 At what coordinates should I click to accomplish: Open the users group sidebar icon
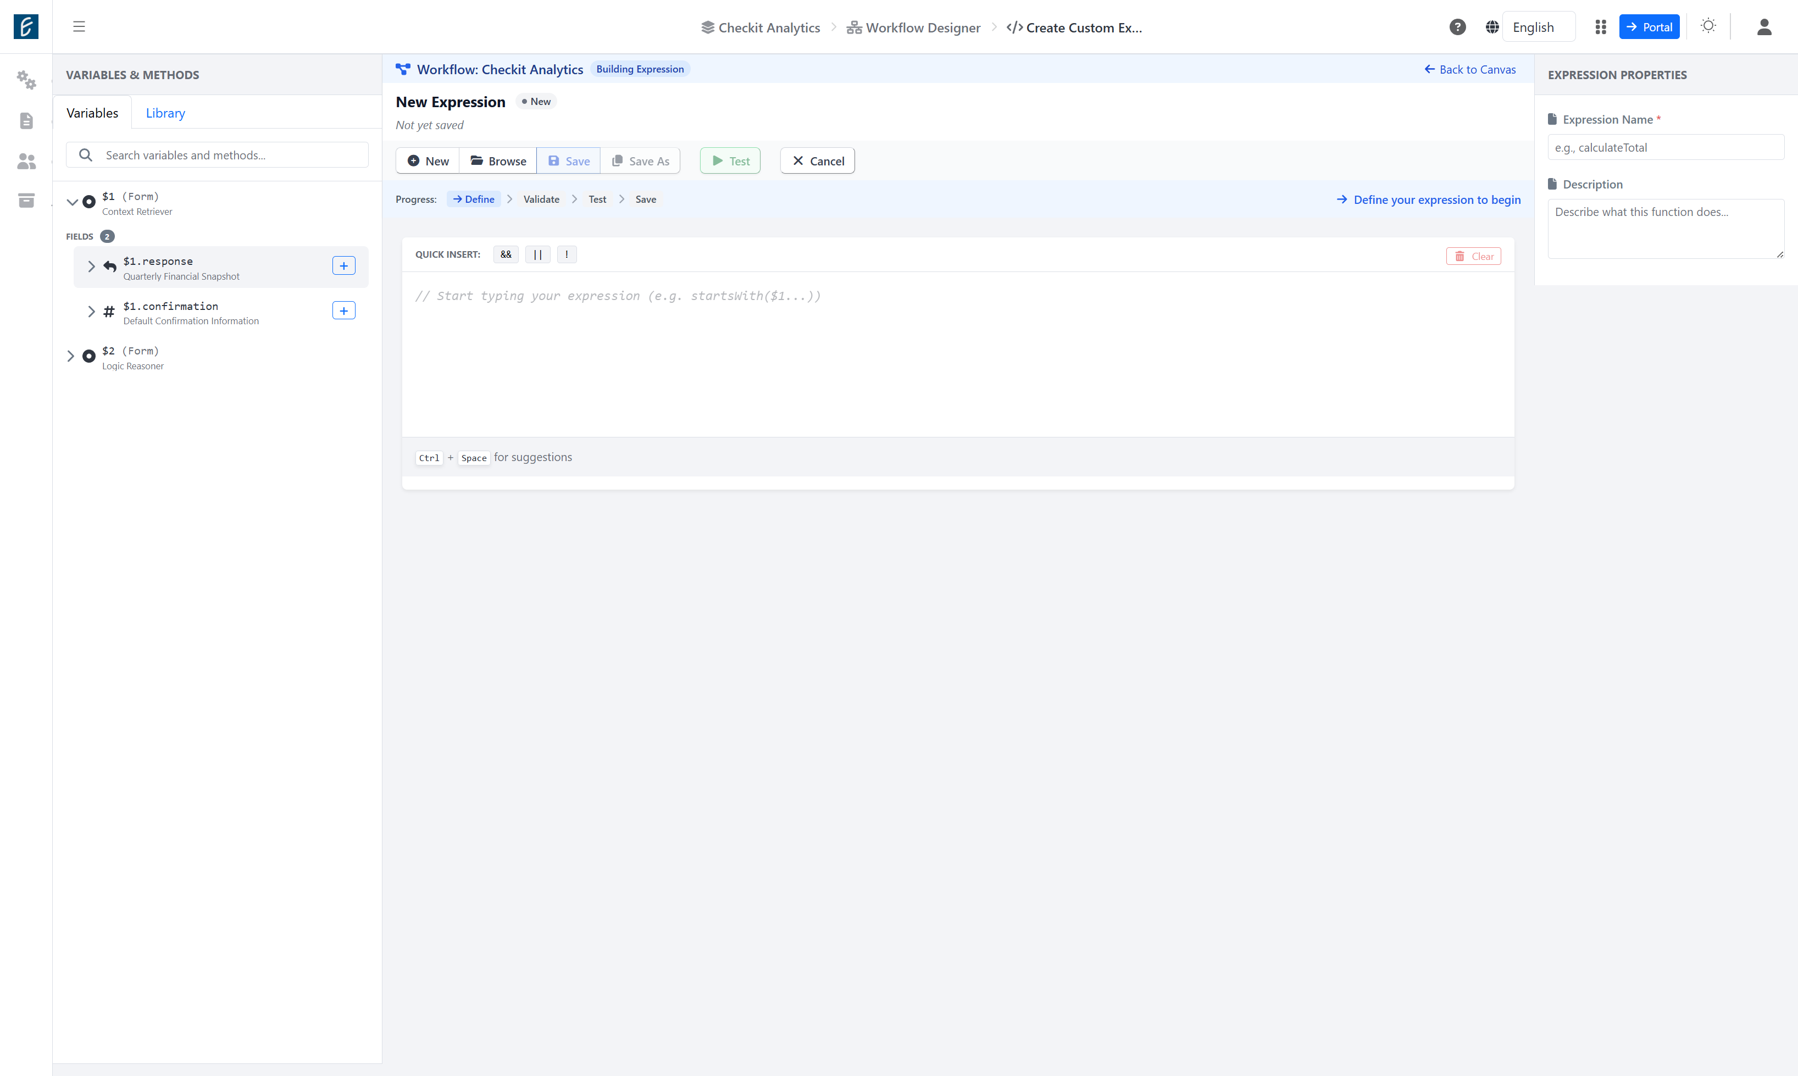(26, 161)
